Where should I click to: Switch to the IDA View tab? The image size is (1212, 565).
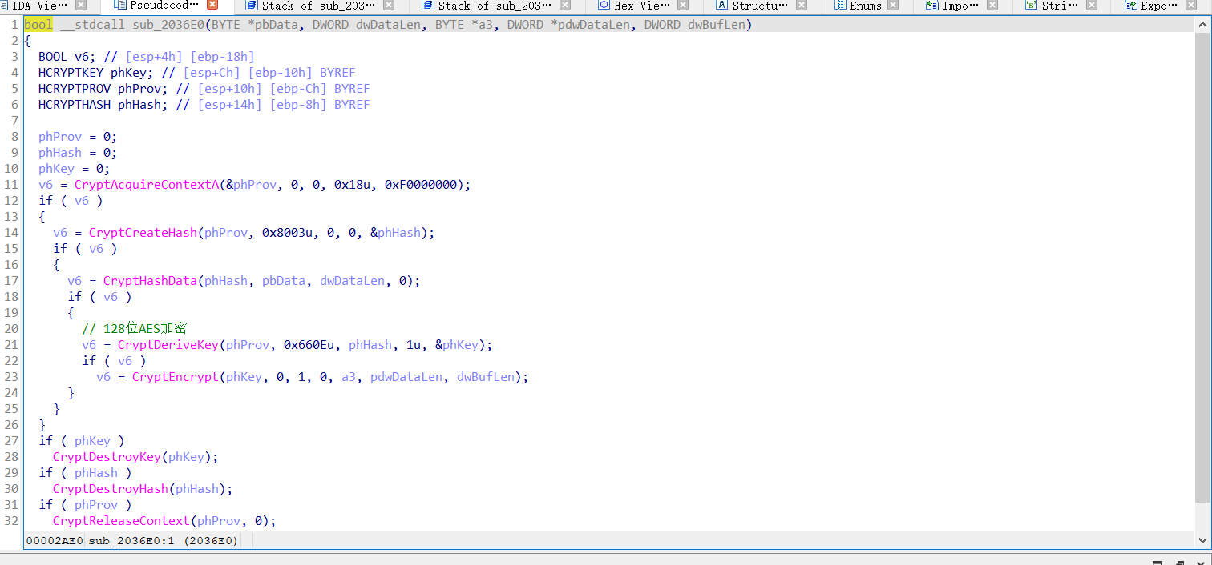pos(40,6)
